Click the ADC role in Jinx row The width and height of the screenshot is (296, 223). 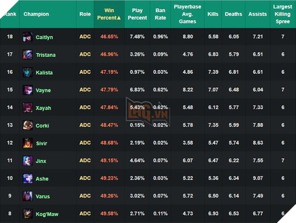(x=85, y=161)
